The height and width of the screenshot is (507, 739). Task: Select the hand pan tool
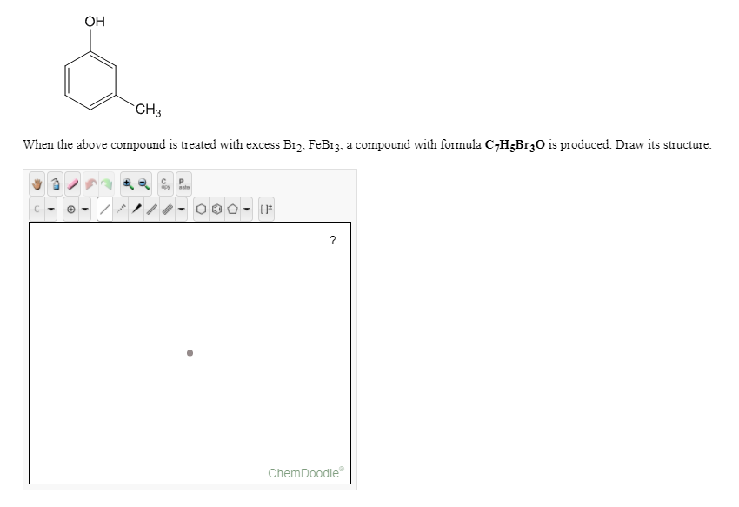point(36,183)
